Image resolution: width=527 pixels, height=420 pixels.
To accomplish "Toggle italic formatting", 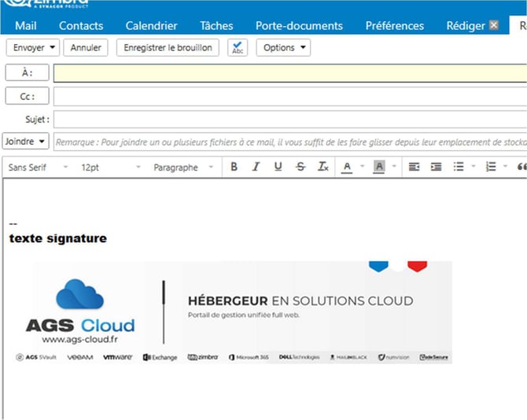I will [x=256, y=167].
